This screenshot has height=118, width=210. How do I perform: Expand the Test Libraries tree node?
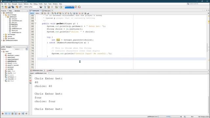click(x=4, y=38)
